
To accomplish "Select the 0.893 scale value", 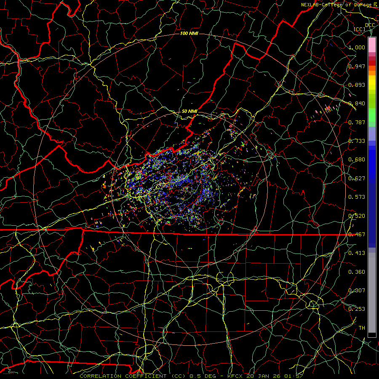I will pyautogui.click(x=357, y=85).
